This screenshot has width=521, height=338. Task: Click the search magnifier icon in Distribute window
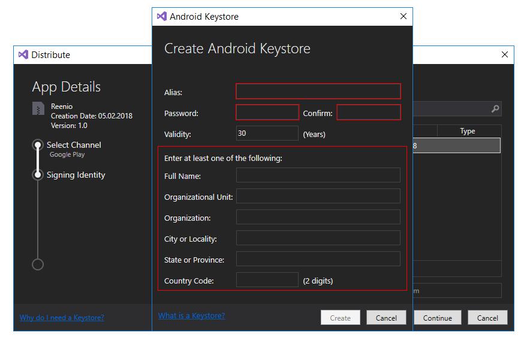(495, 109)
